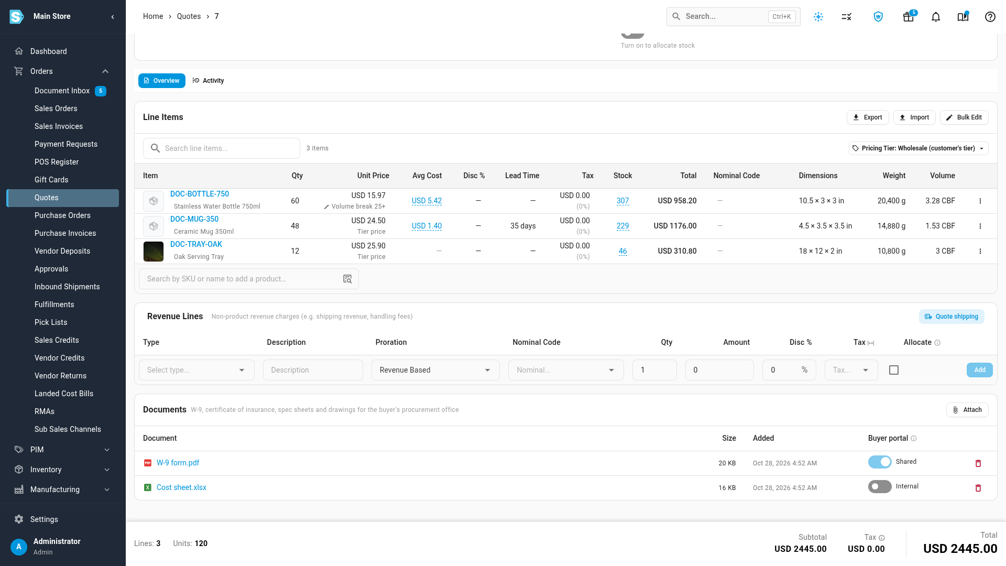Click the Bulk Edit button
The image size is (1006, 566).
964,117
